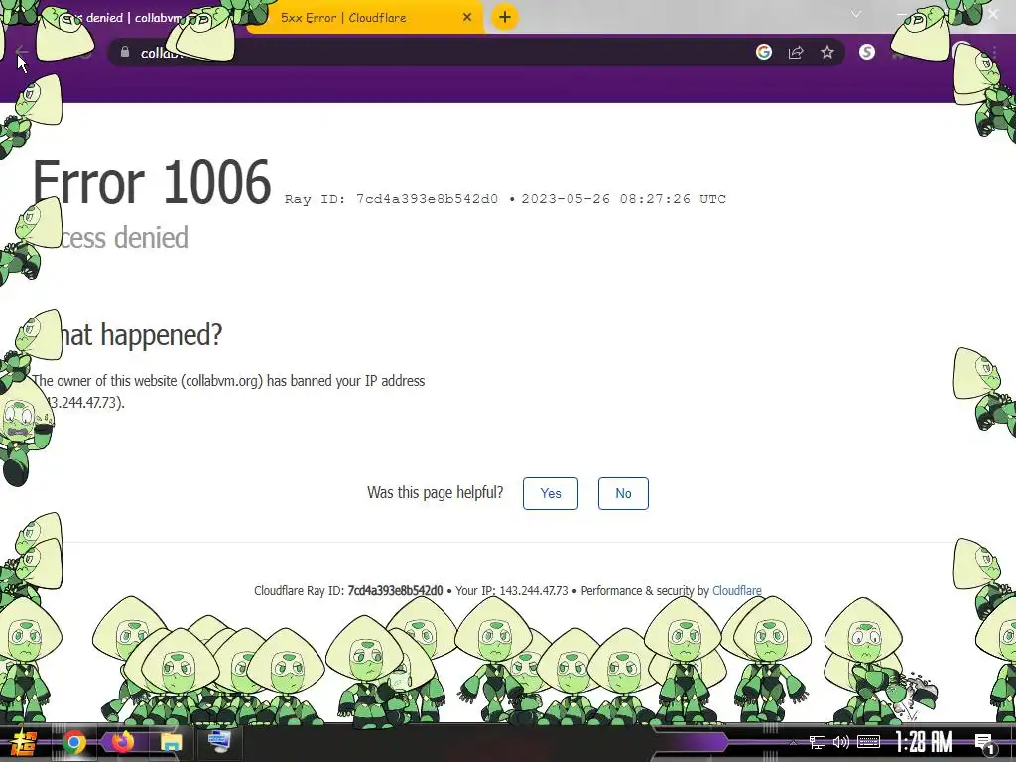The image size is (1016, 762).
Task: Follow the Cloudflare link in the footer
Action: (x=737, y=591)
